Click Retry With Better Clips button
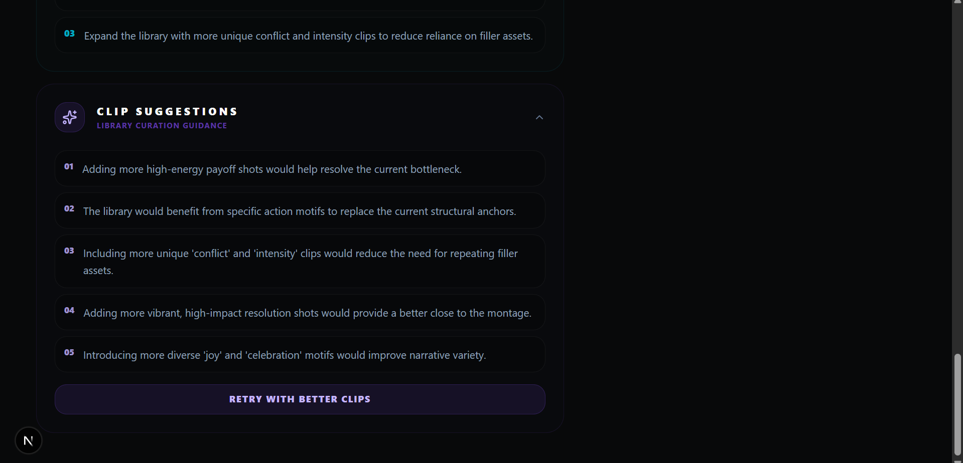963x463 pixels. (x=300, y=399)
